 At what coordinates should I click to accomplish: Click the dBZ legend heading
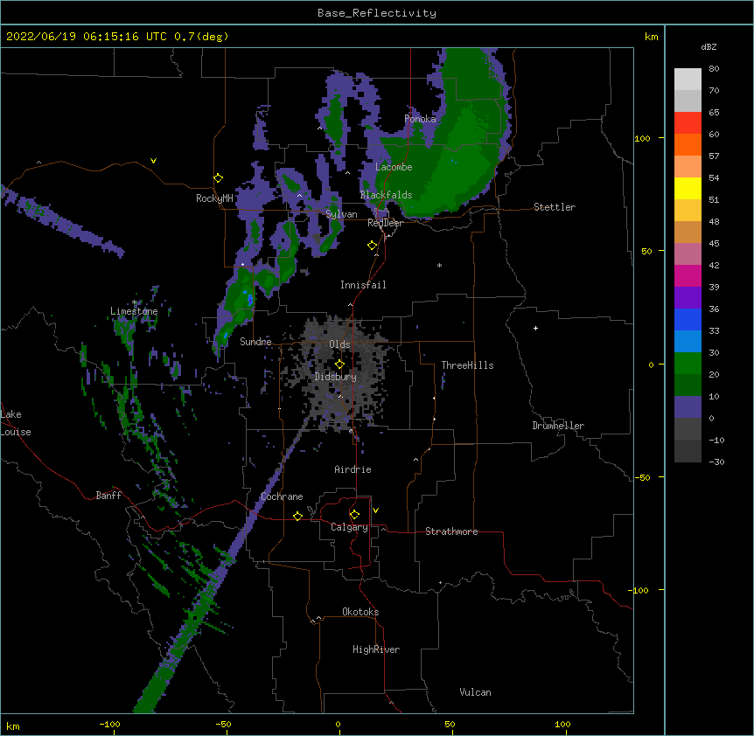tap(709, 46)
